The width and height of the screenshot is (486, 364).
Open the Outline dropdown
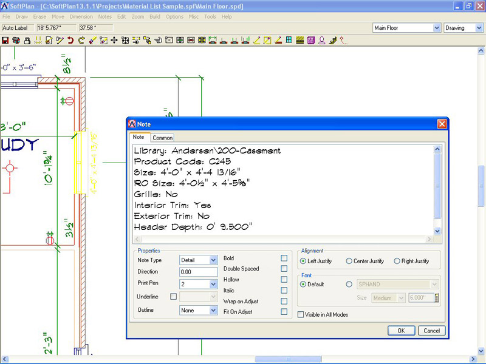tap(213, 310)
